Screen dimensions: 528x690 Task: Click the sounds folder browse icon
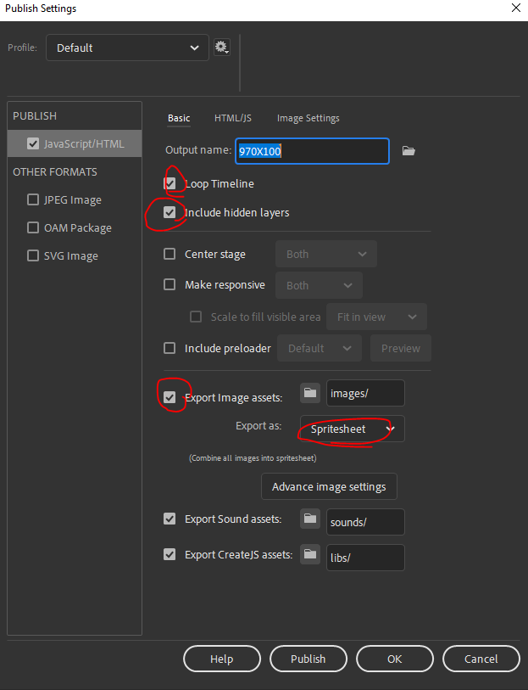310,519
